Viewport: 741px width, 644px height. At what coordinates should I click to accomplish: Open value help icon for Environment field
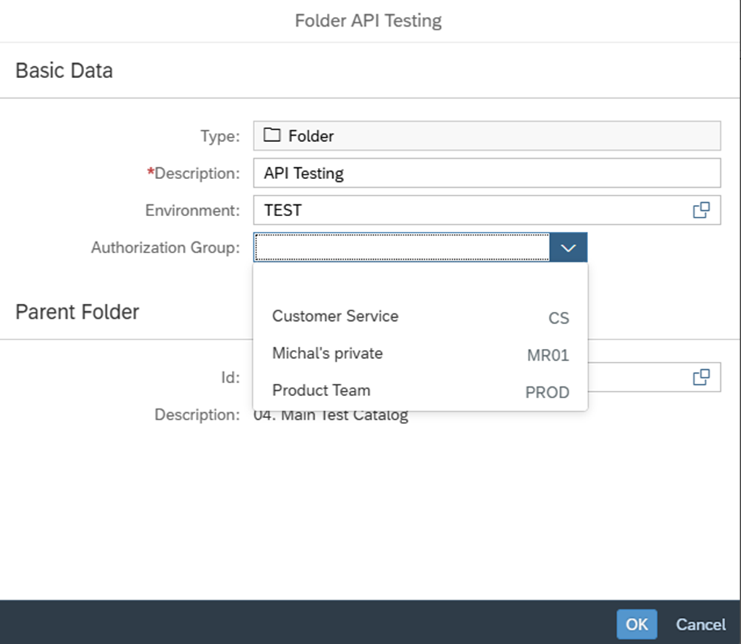pyautogui.click(x=701, y=210)
